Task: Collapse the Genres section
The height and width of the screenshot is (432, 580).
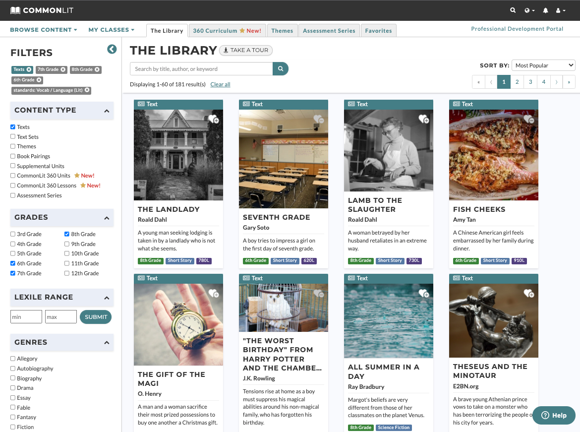Action: [107, 342]
